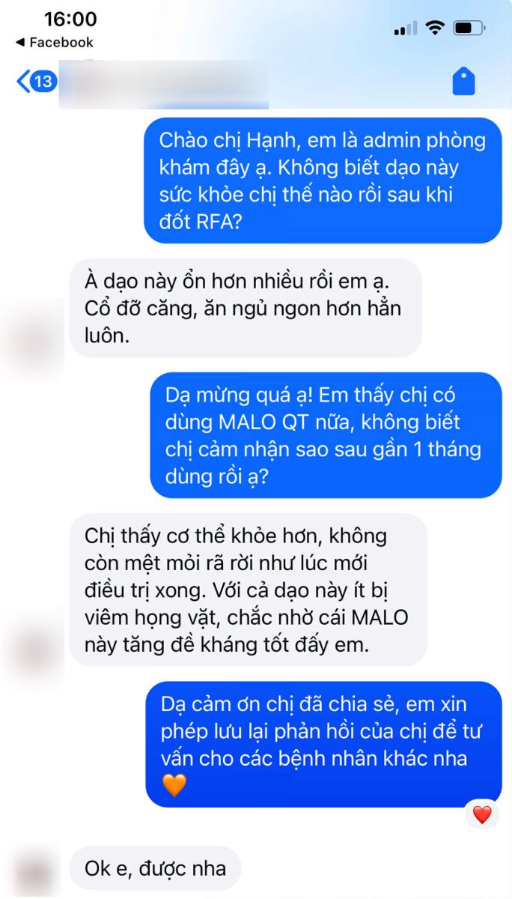
Task: Tap avatar beside 'tăng đề kháng' message
Action: click(x=35, y=645)
